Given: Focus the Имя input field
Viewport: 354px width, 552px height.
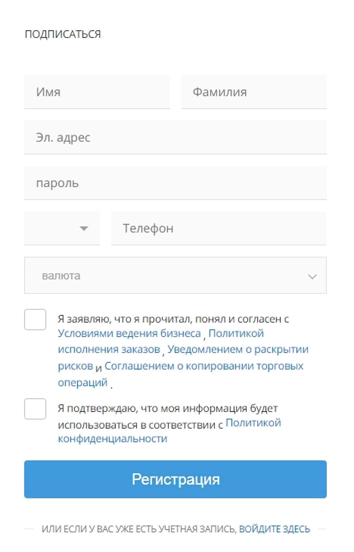Looking at the screenshot, I should (97, 92).
